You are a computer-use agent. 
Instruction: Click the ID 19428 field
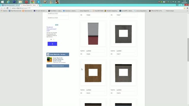[x=95, y=15]
